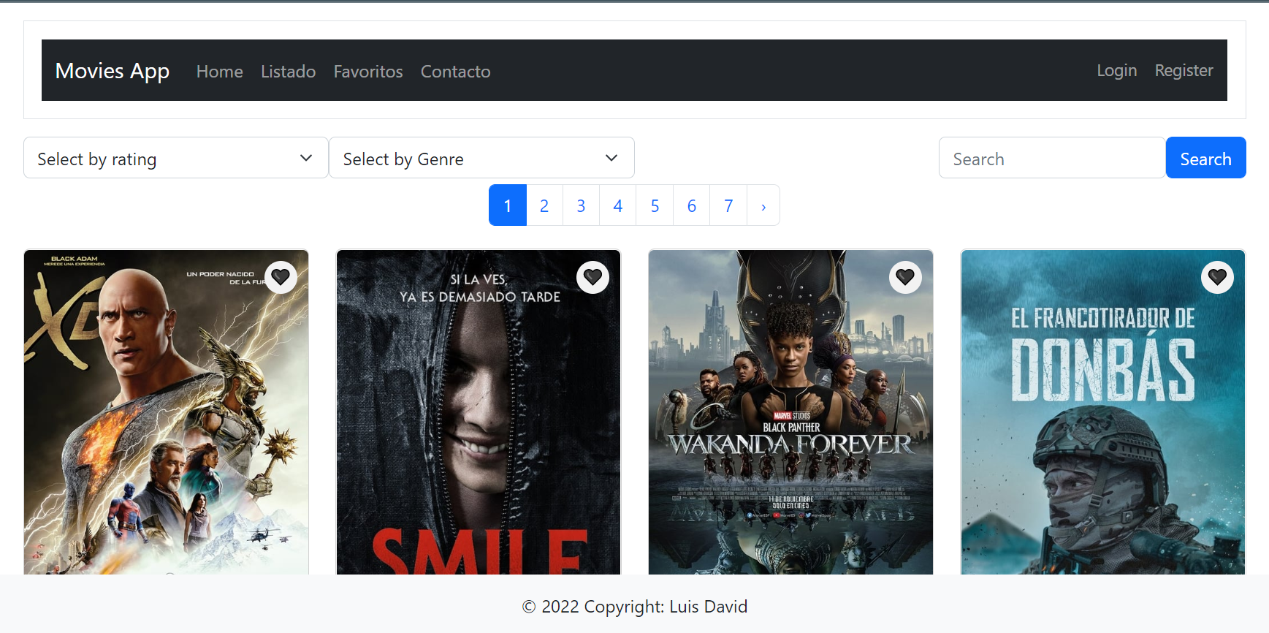Image resolution: width=1269 pixels, height=633 pixels.
Task: Click the Register link
Action: [x=1184, y=70]
